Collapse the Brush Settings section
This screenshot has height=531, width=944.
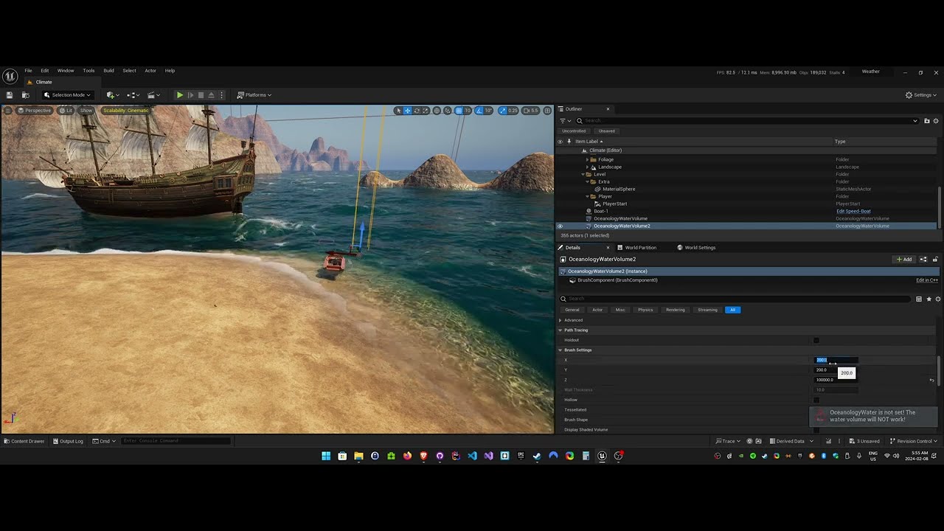560,350
